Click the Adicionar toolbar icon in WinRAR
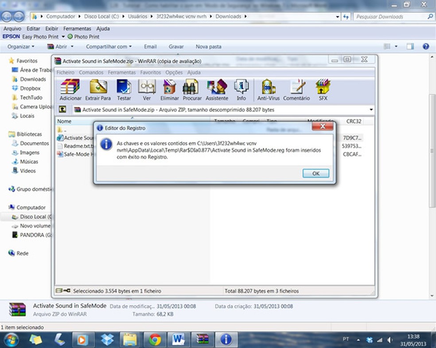 (x=70, y=89)
